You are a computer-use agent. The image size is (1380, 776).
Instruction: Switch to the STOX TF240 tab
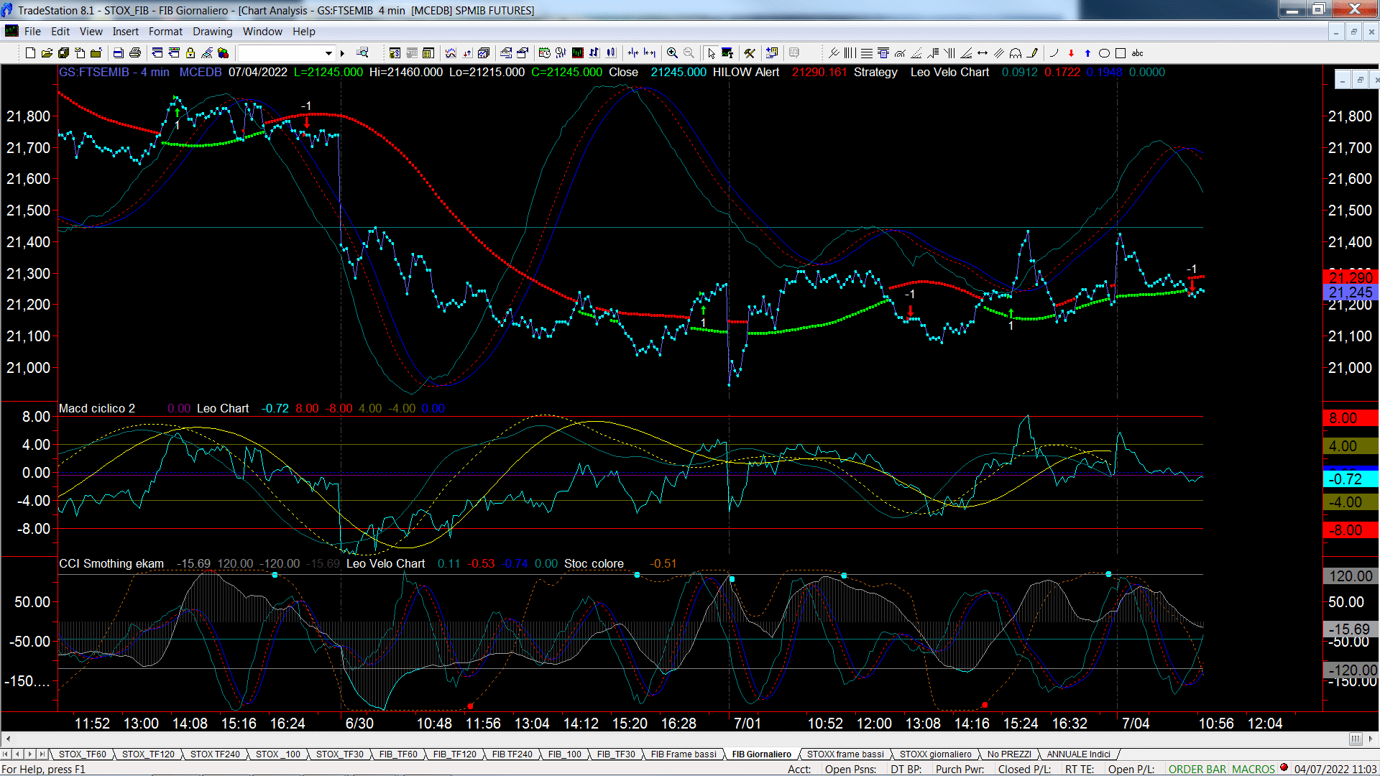pos(215,754)
